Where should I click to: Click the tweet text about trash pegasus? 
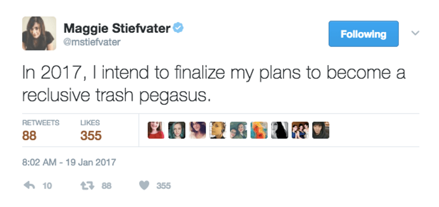point(214,84)
